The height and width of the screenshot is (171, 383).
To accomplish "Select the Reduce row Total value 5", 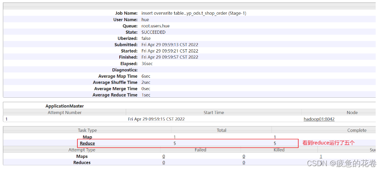I will tap(175, 143).
